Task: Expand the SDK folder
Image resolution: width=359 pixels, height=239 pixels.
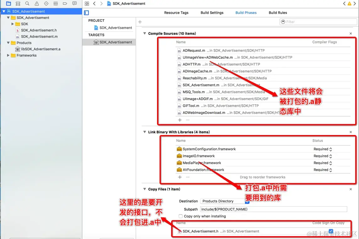Action: [x=13, y=24]
